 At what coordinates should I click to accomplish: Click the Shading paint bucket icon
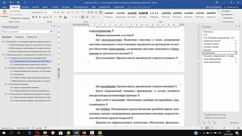pos(93,17)
